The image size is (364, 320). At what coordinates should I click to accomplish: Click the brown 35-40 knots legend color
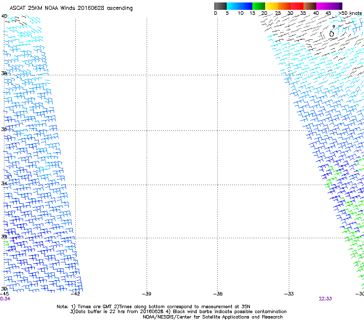click(310, 6)
